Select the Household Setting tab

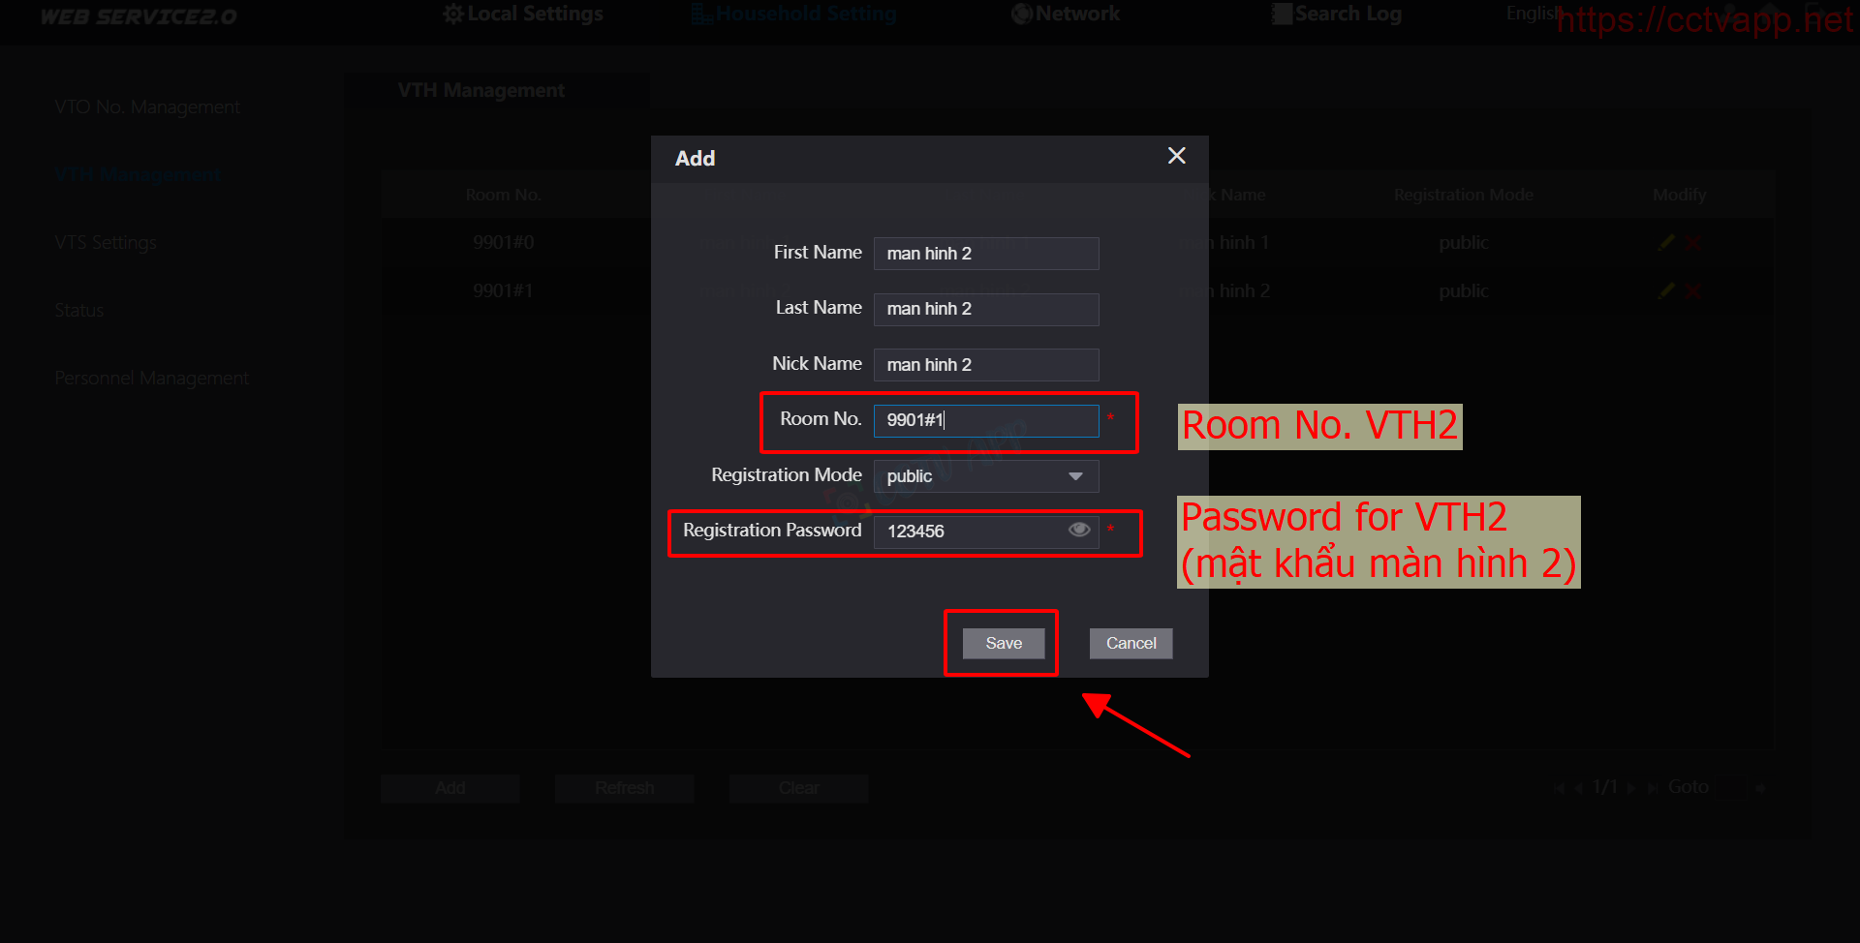(x=794, y=15)
